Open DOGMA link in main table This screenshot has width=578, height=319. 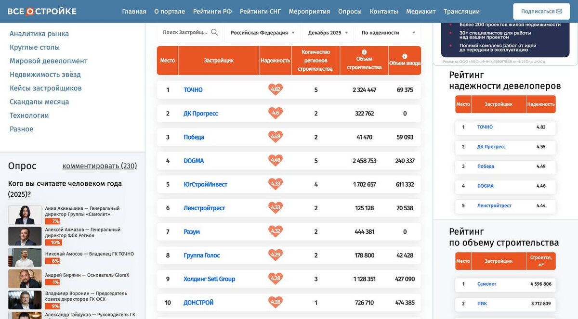194,161
